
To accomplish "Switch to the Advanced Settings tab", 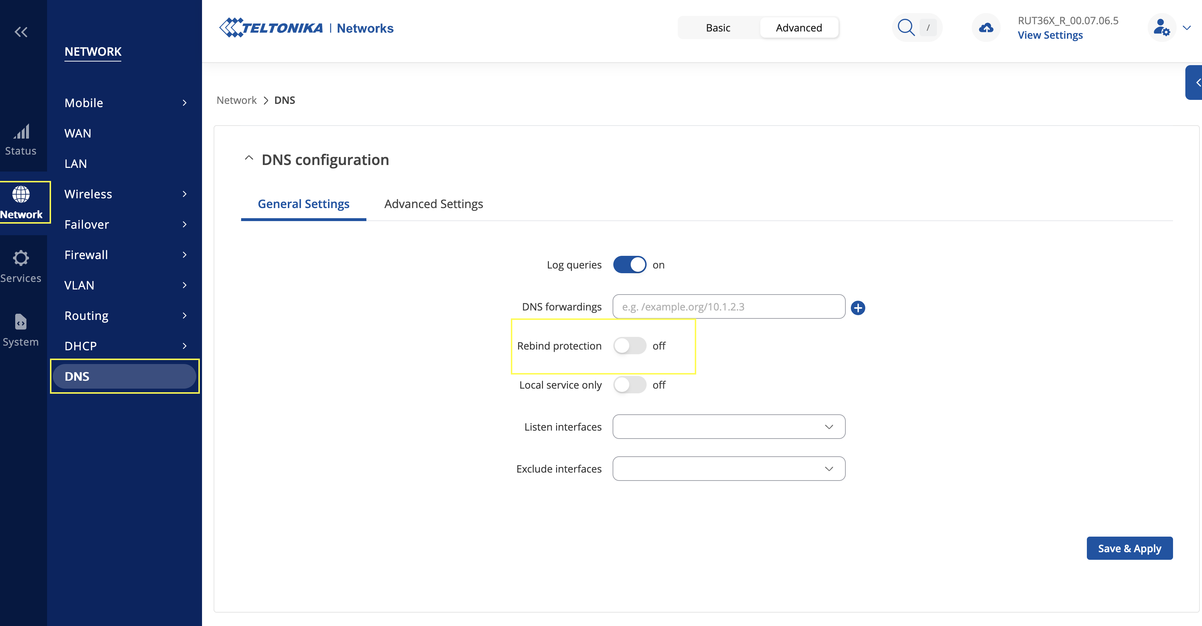I will [x=433, y=204].
